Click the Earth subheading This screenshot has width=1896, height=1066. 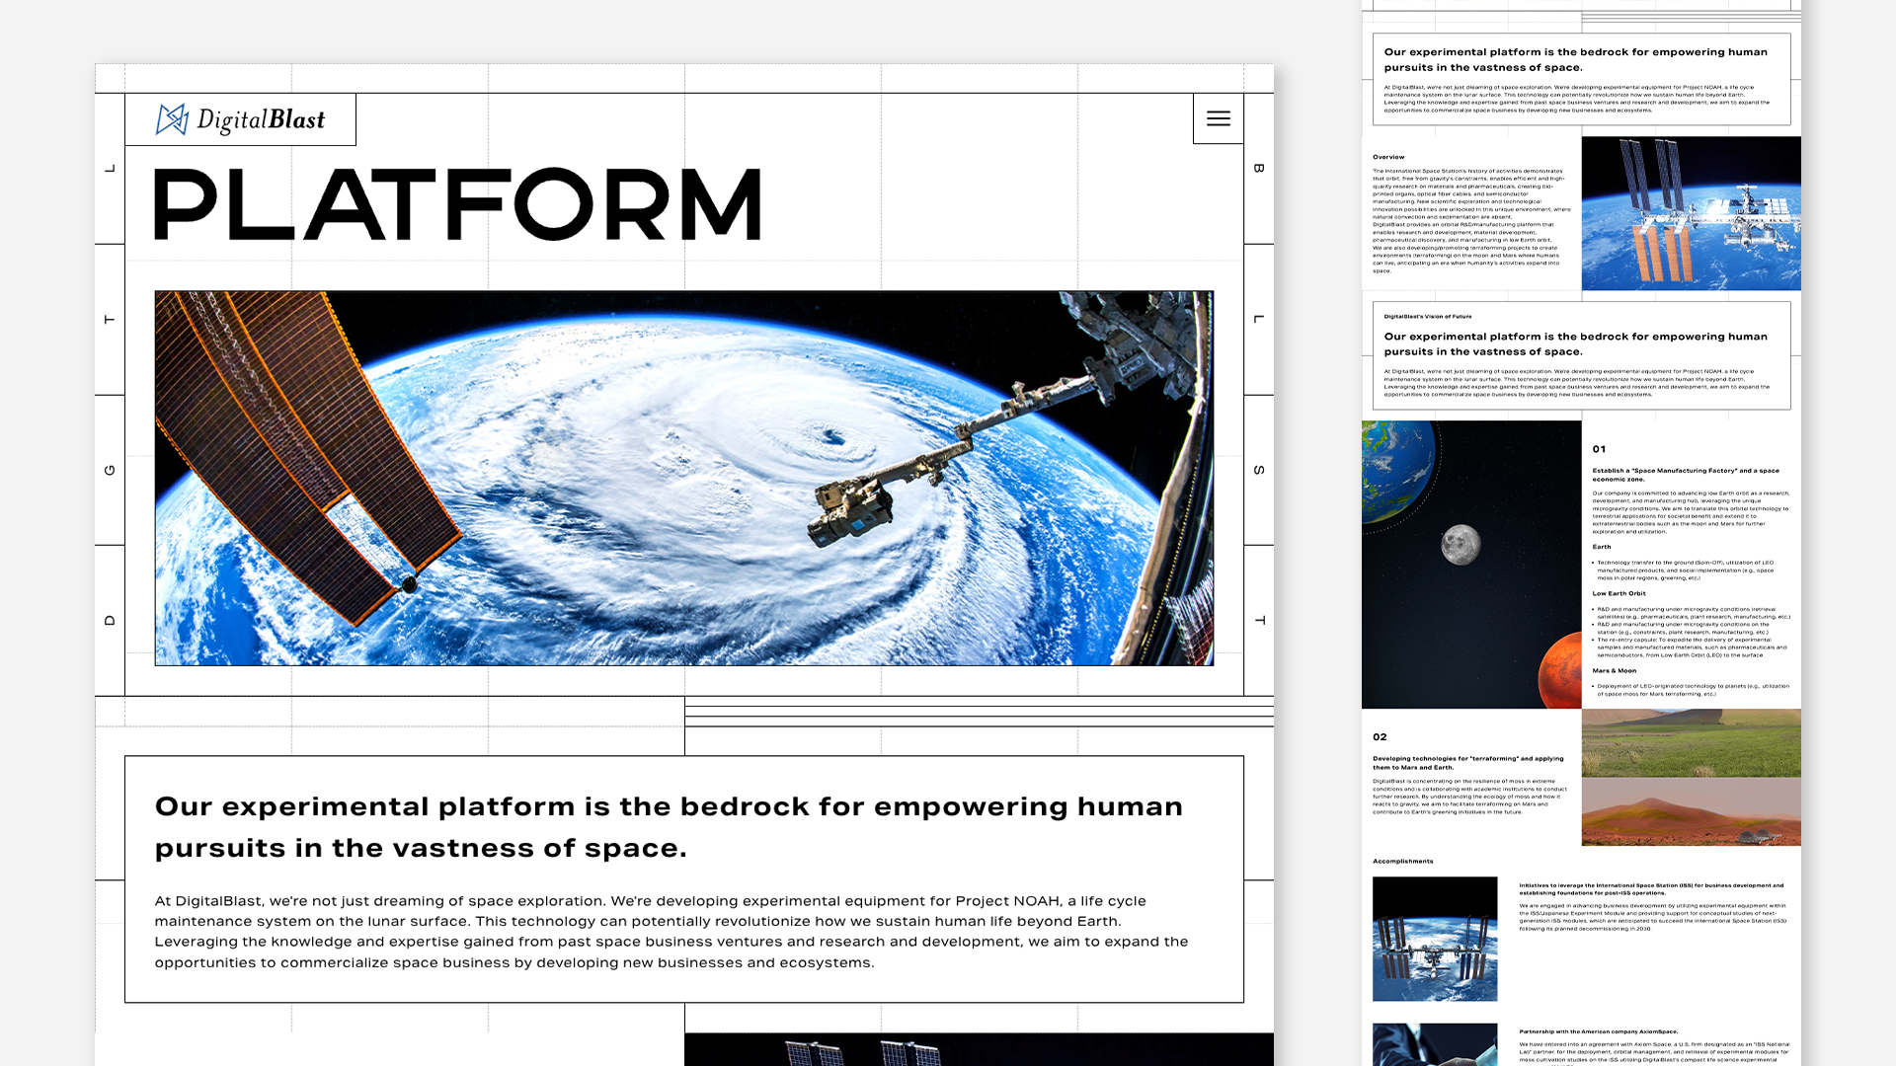(1602, 547)
